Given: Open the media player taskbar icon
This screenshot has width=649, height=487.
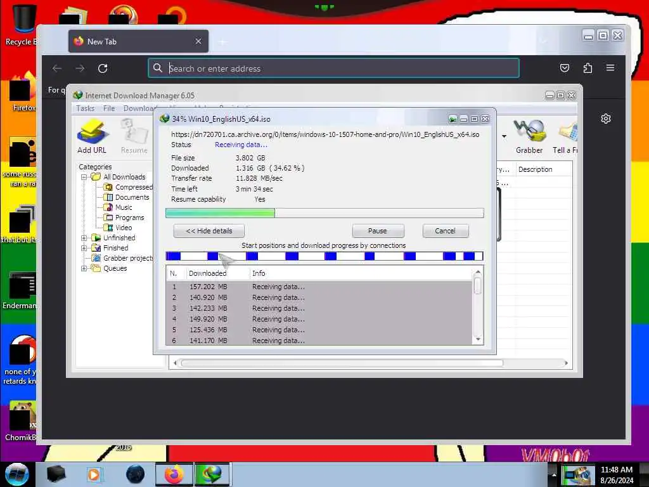Looking at the screenshot, I should point(94,474).
